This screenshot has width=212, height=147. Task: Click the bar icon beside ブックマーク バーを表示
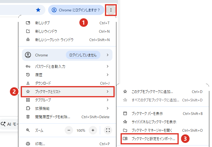click(125, 113)
